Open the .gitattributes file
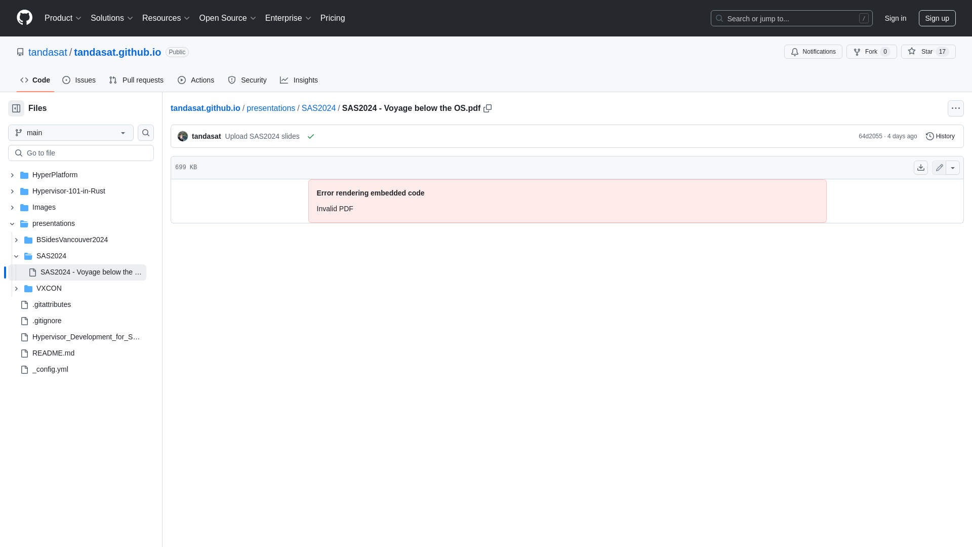Screen dimensions: 972x547 (x=52, y=305)
